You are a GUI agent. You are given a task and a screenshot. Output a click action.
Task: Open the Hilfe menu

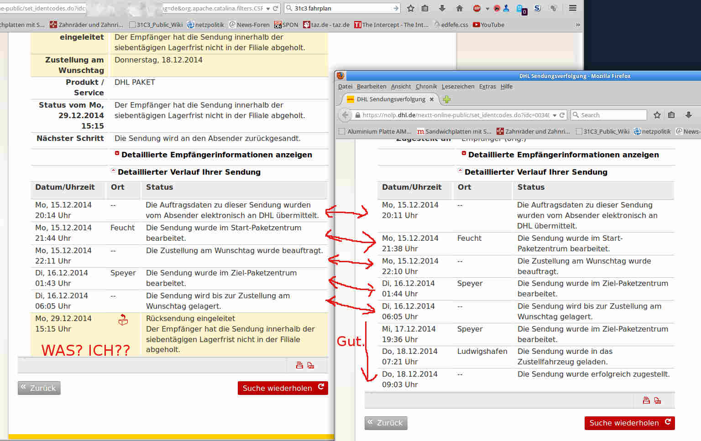coord(507,86)
